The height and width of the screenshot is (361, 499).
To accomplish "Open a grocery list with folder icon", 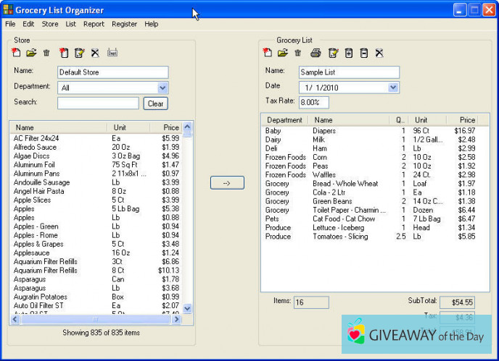I will (x=282, y=53).
